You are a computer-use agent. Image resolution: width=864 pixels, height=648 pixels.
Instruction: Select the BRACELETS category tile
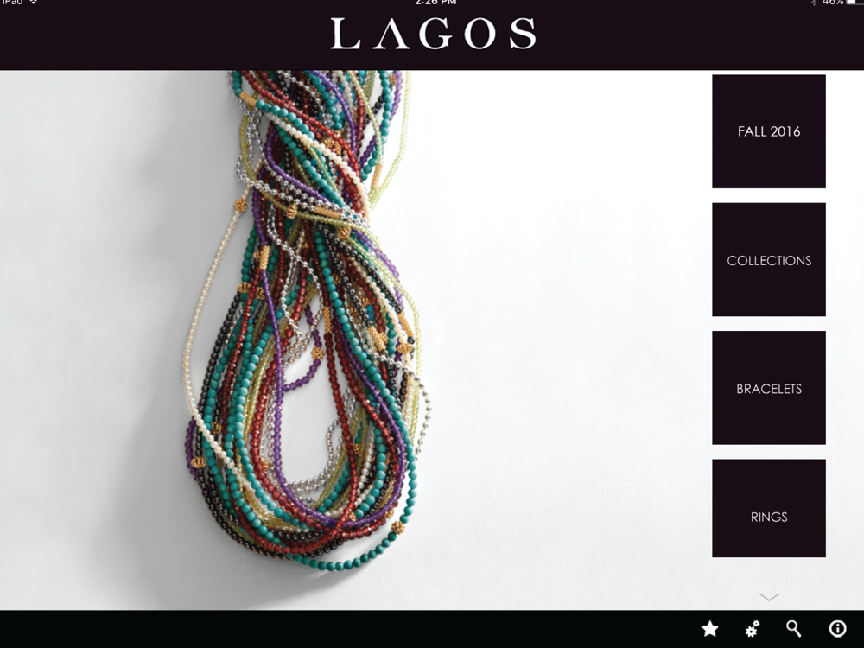[x=769, y=388]
